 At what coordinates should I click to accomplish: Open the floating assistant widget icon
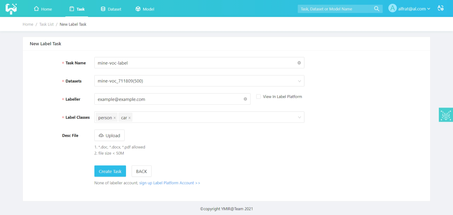tap(446, 115)
